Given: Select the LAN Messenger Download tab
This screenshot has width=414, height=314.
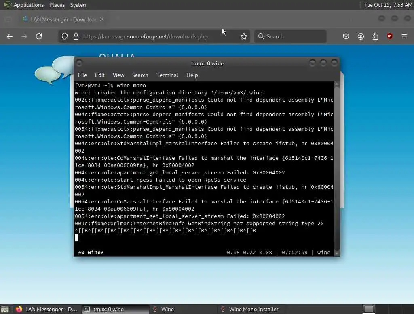Looking at the screenshot, I should 63,19.
